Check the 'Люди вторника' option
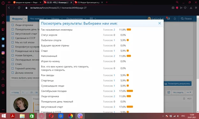The width and height of the screenshot is (199, 119). pos(12,25)
